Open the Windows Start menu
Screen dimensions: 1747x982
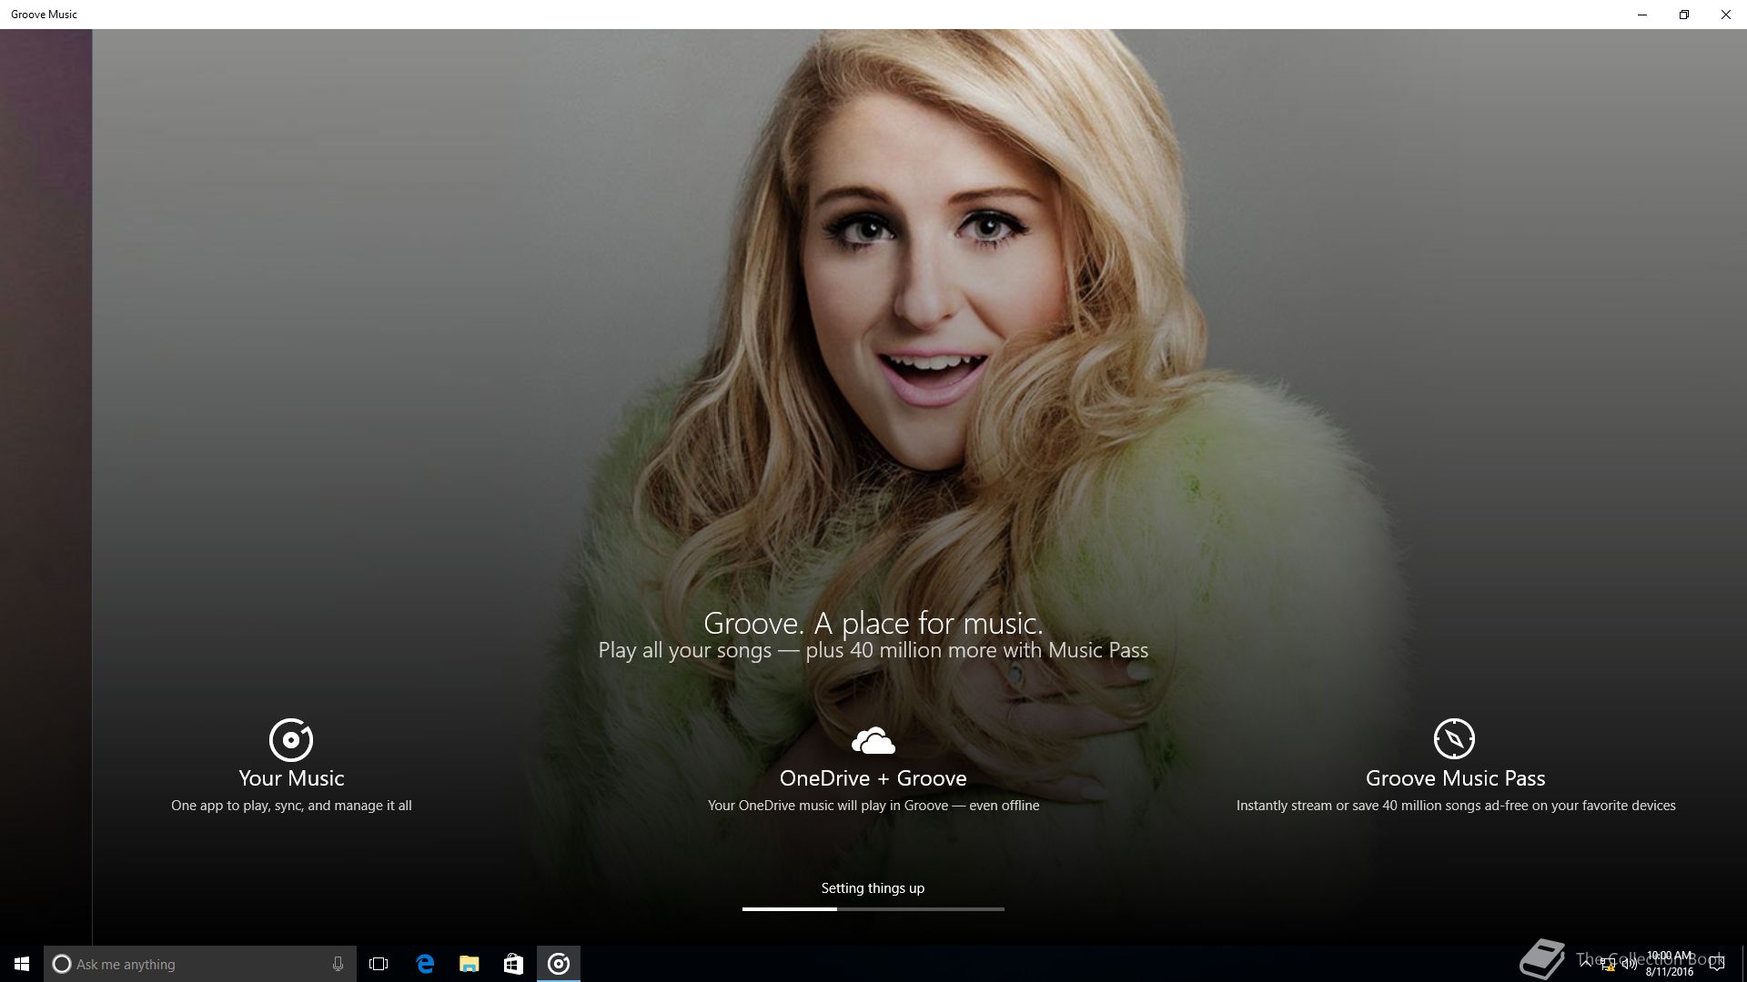click(x=22, y=964)
